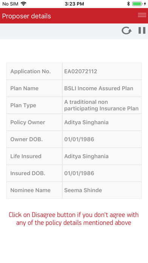Select the Insured DOB. date value
This screenshot has height=263, width=148.
point(79,173)
